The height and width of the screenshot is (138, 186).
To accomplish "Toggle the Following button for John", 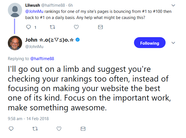I will click(x=150, y=43).
